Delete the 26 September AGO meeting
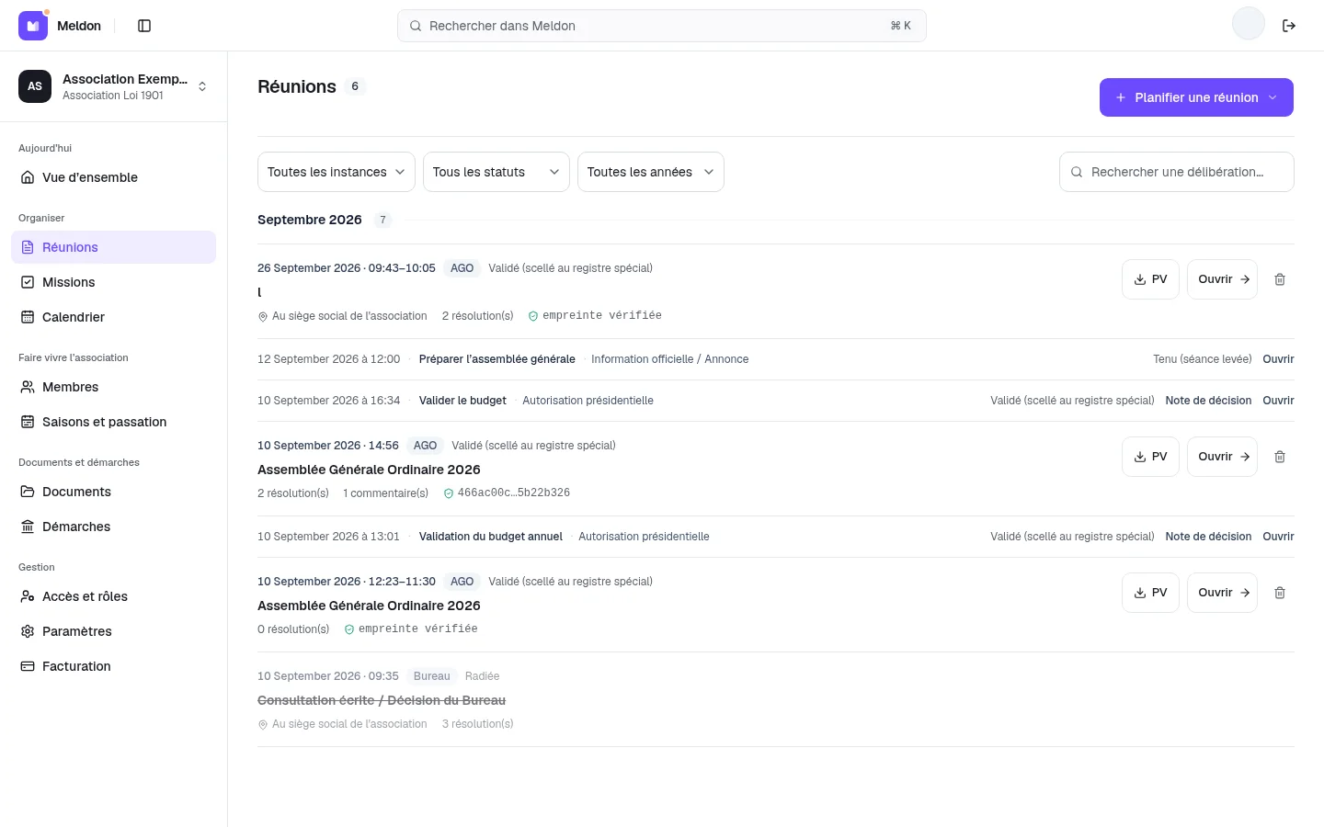 [1280, 279]
